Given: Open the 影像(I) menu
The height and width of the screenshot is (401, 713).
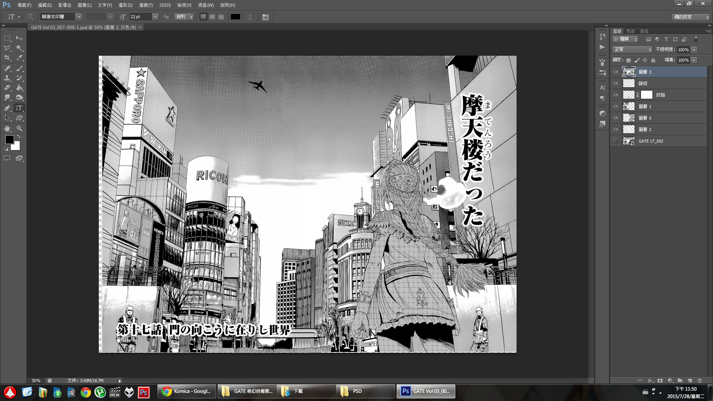Looking at the screenshot, I should point(65,5).
